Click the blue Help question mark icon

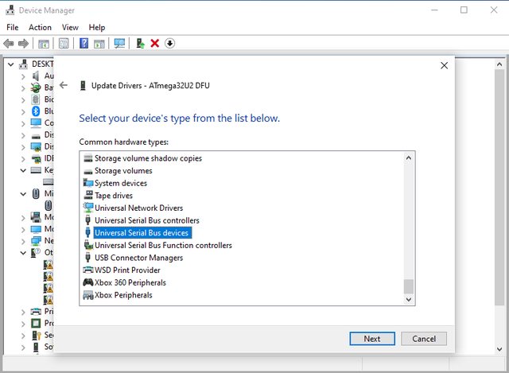tap(84, 43)
